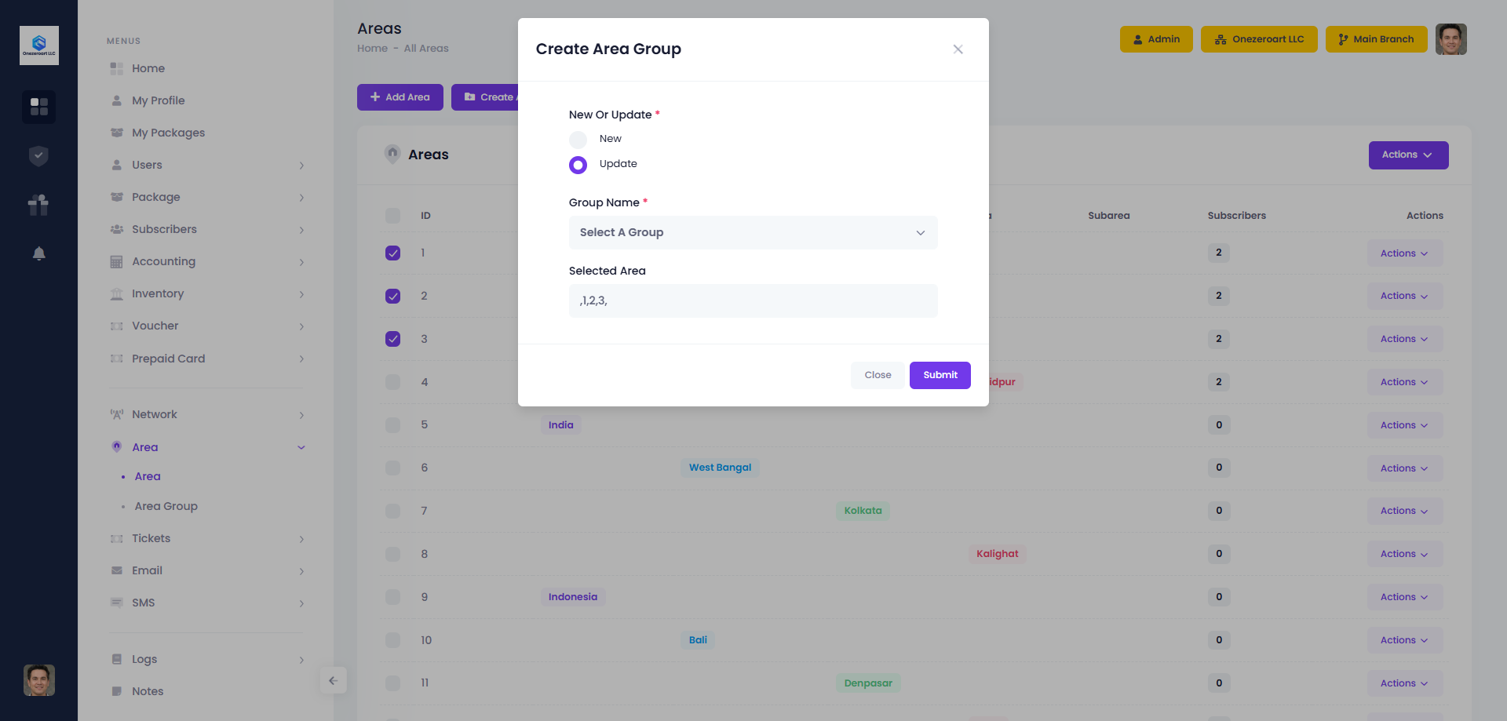Screen dimensions: 1507x721
Task: Expand the Subscribers menu chevron
Action: click(301, 230)
